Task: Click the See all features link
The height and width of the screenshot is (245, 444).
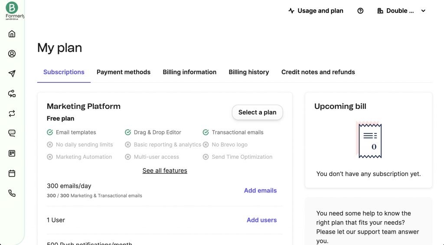Action: click(165, 171)
